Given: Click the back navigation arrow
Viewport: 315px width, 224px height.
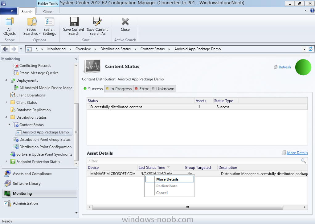Looking at the screenshot, I should (6, 49).
